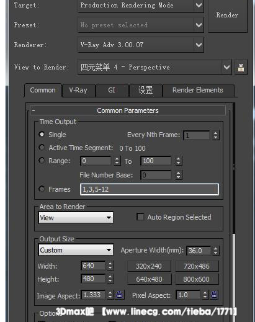
Task: Adjust the Range end spinner
Action: click(x=178, y=161)
